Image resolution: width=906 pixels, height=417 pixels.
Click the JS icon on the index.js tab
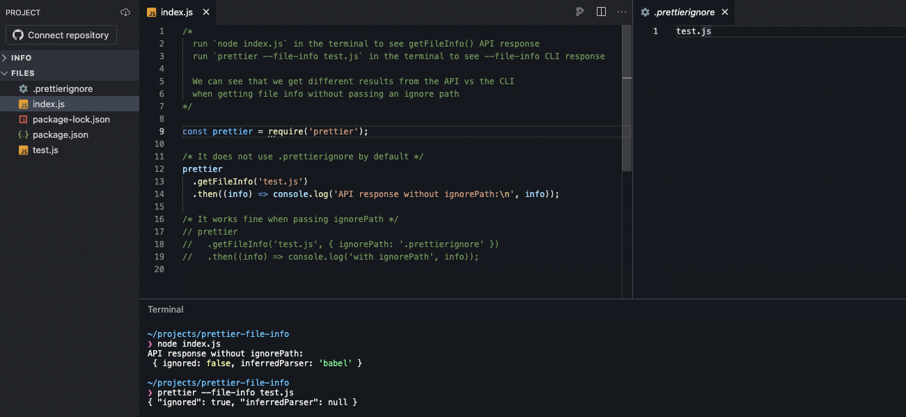[x=152, y=12]
